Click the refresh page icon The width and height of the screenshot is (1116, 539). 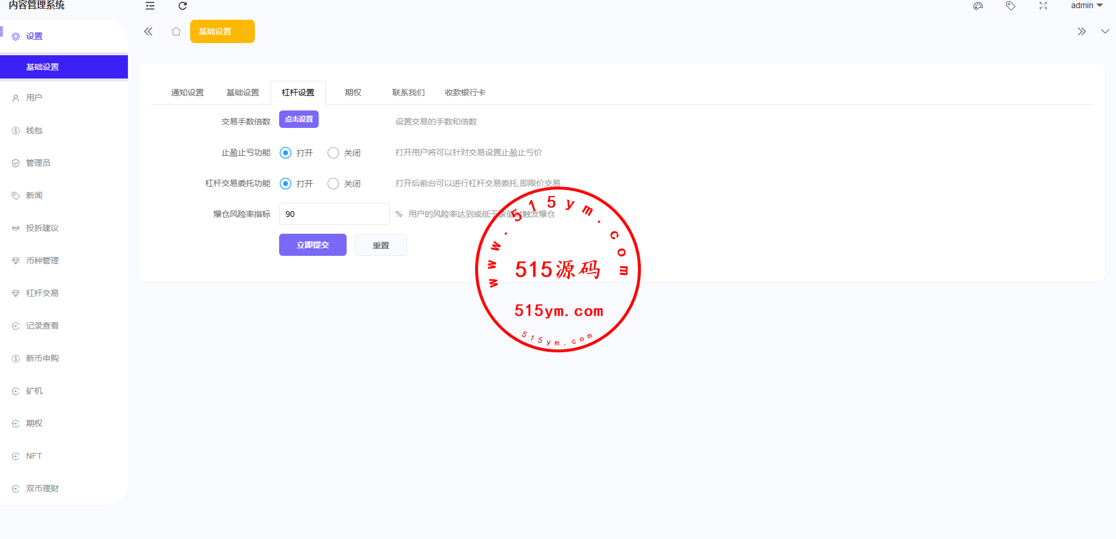pyautogui.click(x=183, y=6)
